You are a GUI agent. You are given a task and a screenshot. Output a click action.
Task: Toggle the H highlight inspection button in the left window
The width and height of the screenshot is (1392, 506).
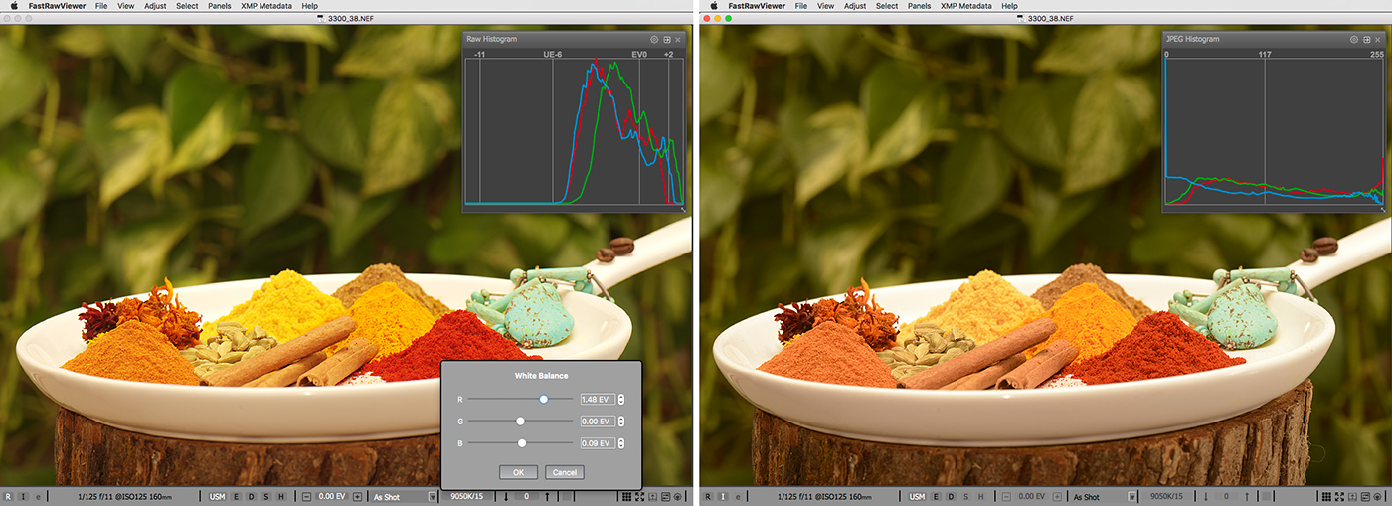pos(280,496)
